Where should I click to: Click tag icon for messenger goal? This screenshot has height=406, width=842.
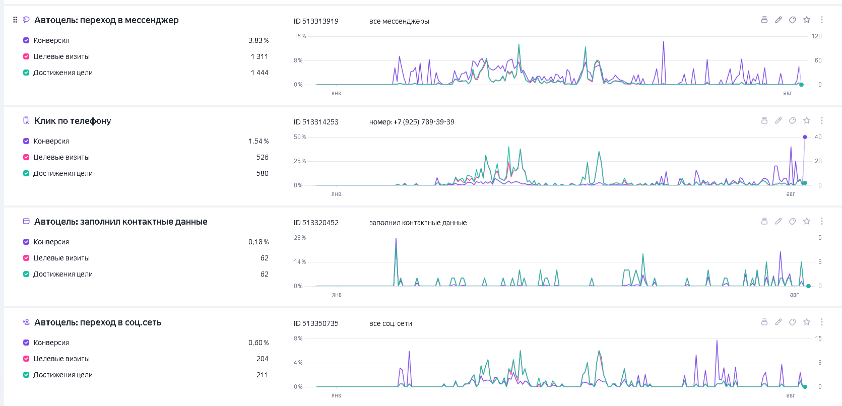[x=793, y=20]
